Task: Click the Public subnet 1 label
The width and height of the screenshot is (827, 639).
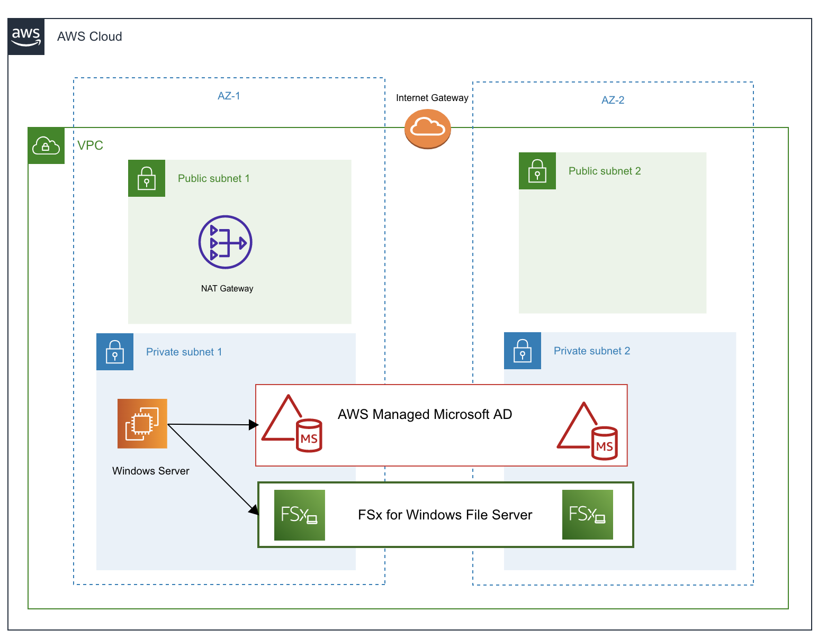Action: (x=214, y=178)
